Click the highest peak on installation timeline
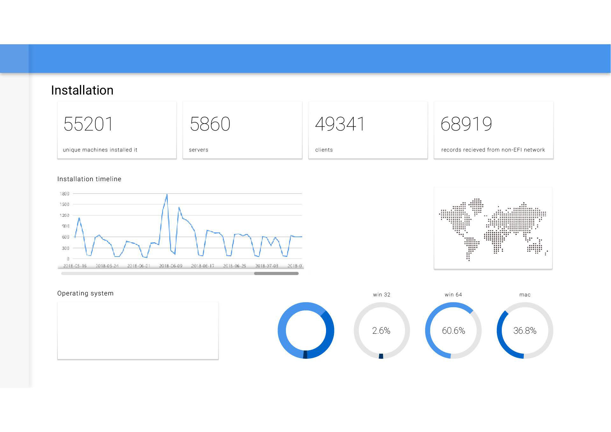 click(167, 195)
